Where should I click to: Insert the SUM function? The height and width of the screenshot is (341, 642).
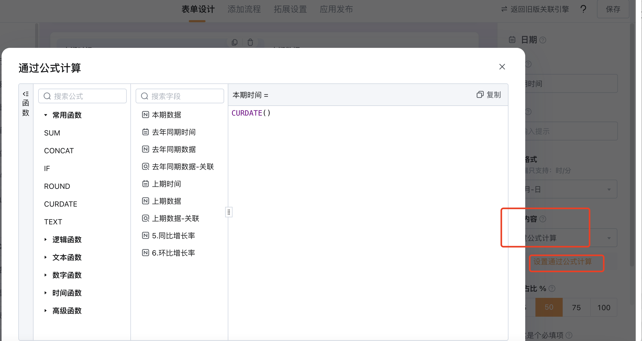pos(52,133)
